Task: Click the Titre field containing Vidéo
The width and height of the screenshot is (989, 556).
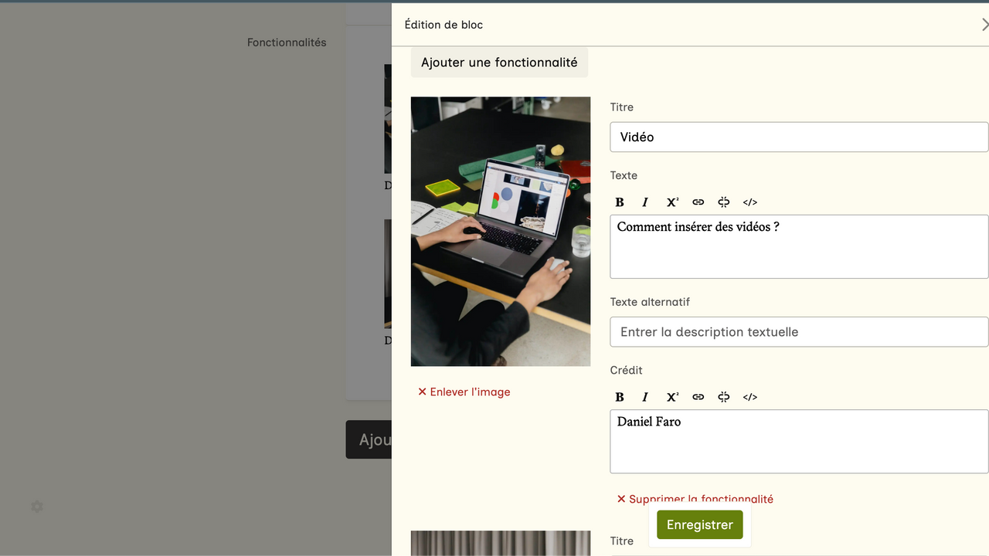Action: click(x=799, y=137)
